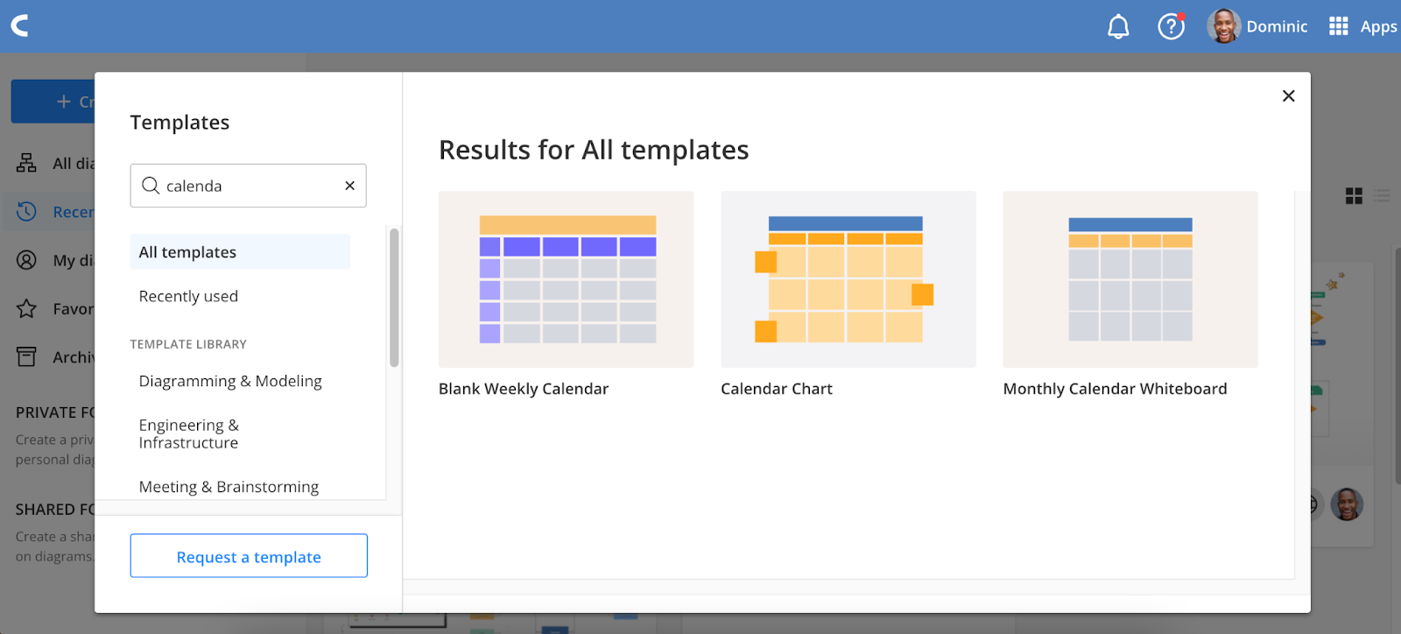Image resolution: width=1401 pixels, height=634 pixels.
Task: Open the help question mark icon
Action: point(1171,27)
